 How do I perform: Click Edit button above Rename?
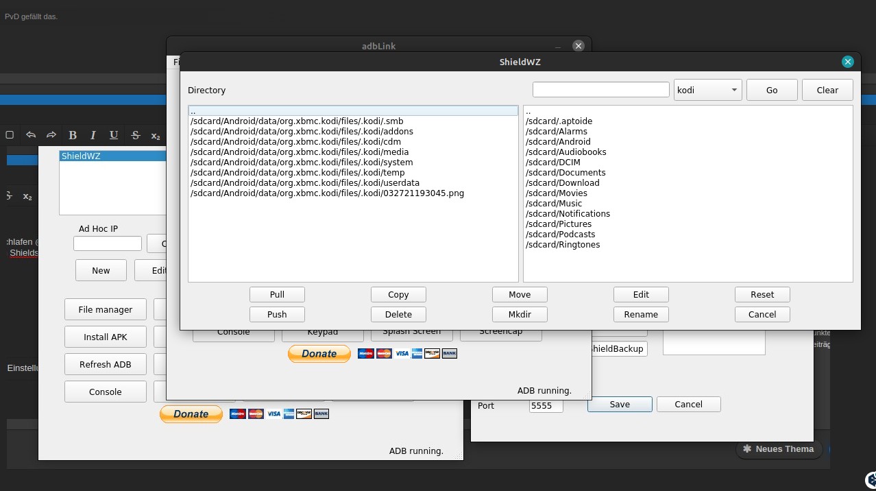click(641, 294)
